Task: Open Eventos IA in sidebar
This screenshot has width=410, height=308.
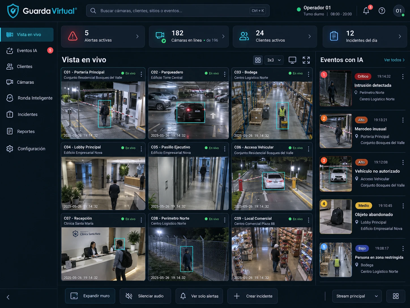Action: tap(27, 50)
